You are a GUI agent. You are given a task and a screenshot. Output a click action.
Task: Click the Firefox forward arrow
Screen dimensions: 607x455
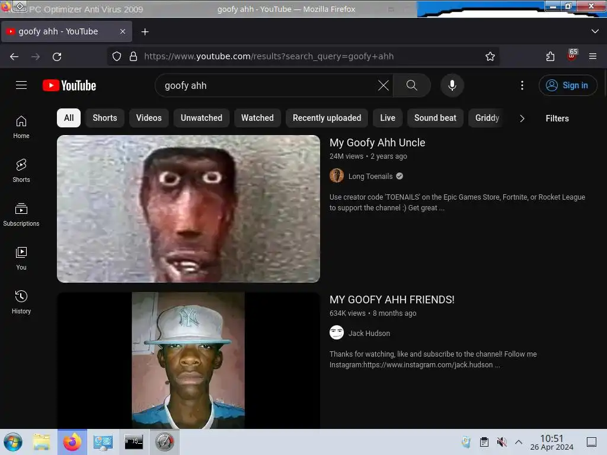[36, 57]
